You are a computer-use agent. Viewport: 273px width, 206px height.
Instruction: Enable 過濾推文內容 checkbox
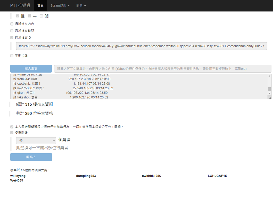[x=12, y=24]
